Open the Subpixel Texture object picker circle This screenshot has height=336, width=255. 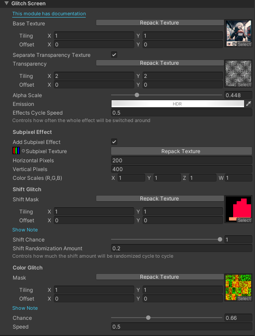pos(23,151)
